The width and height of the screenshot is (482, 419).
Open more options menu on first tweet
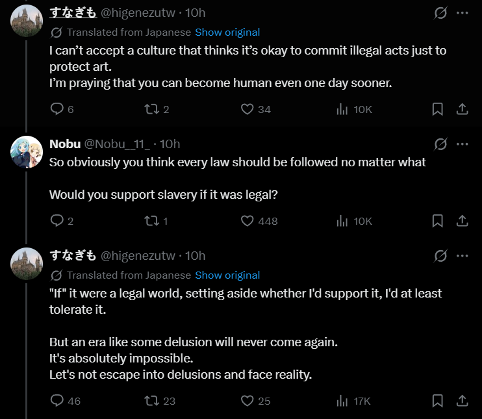[463, 13]
